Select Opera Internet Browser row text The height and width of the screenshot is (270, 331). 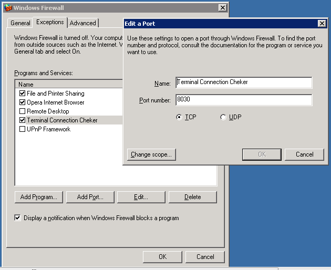click(56, 102)
